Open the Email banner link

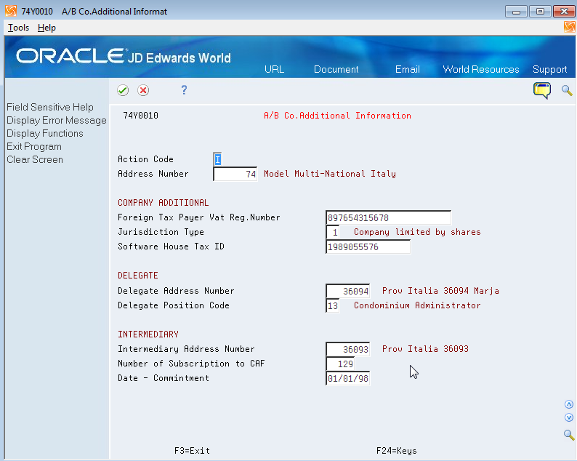[408, 69]
